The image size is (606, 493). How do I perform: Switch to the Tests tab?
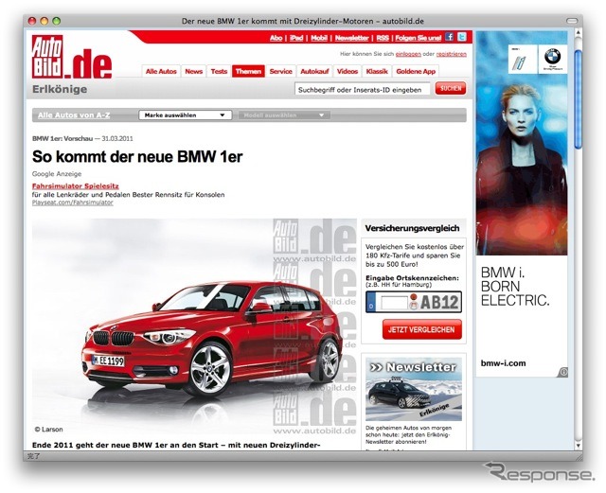click(x=219, y=71)
